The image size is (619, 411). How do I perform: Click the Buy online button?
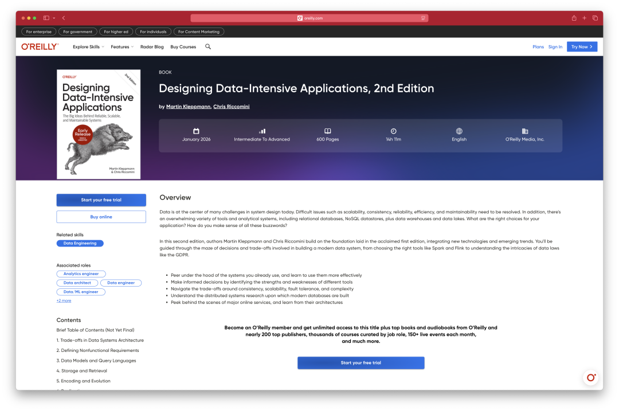coord(101,217)
